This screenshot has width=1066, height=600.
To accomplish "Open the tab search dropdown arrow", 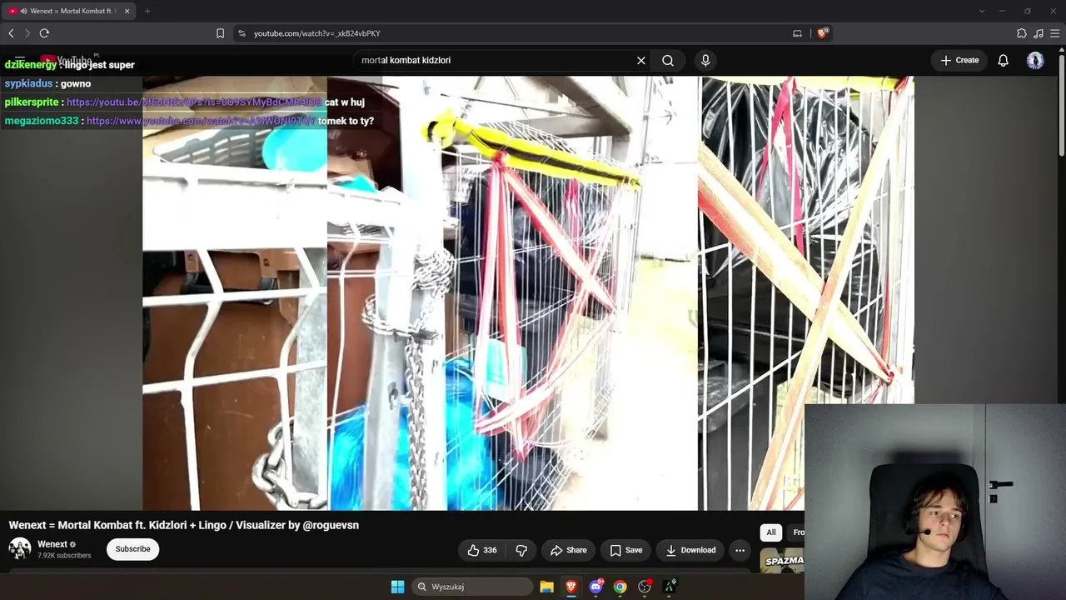I will coord(982,11).
